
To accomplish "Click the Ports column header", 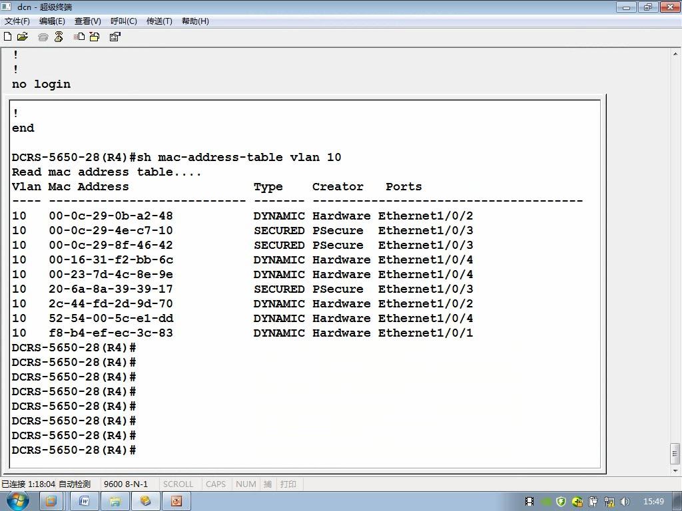I will click(x=404, y=187).
